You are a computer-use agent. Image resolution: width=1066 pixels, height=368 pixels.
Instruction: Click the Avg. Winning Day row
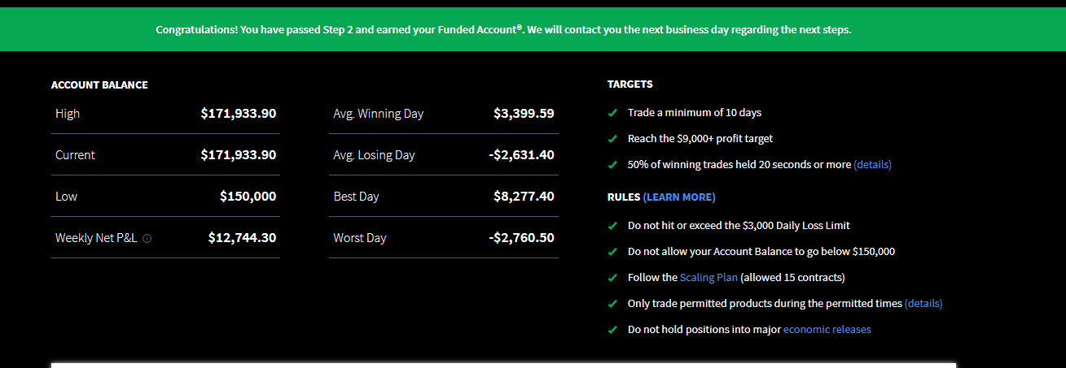pos(444,114)
